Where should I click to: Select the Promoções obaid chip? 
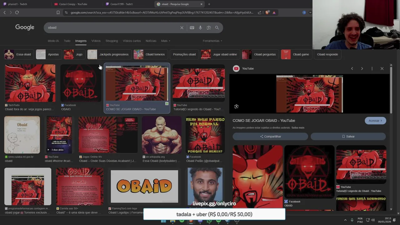184,54
